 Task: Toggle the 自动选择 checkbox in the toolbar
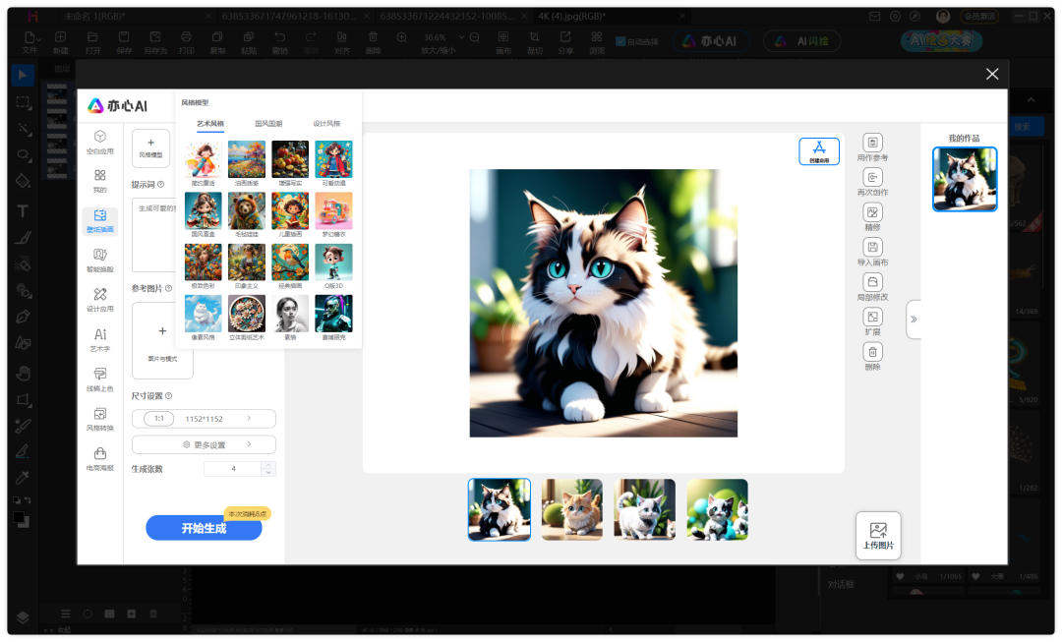coord(620,41)
